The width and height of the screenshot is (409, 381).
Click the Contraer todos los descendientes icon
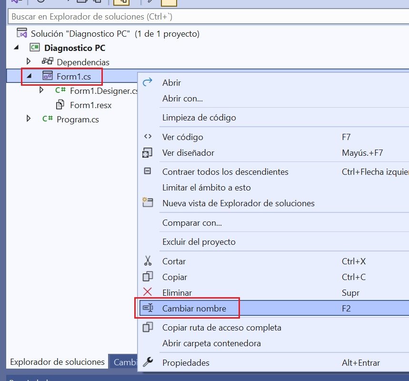point(148,171)
